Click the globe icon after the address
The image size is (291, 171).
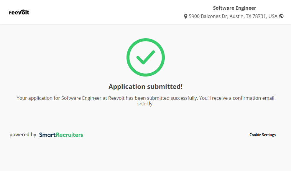(x=281, y=16)
